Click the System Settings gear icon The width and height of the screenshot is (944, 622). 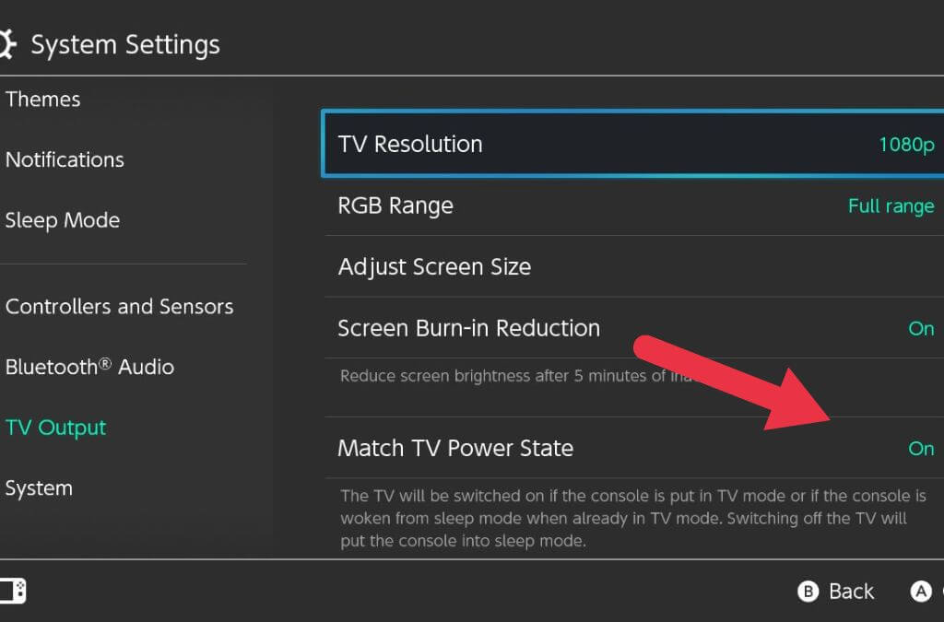click(7, 44)
